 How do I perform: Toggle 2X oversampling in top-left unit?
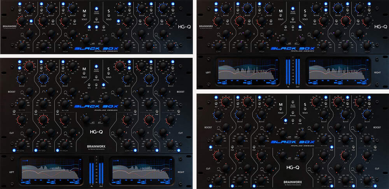96,27
